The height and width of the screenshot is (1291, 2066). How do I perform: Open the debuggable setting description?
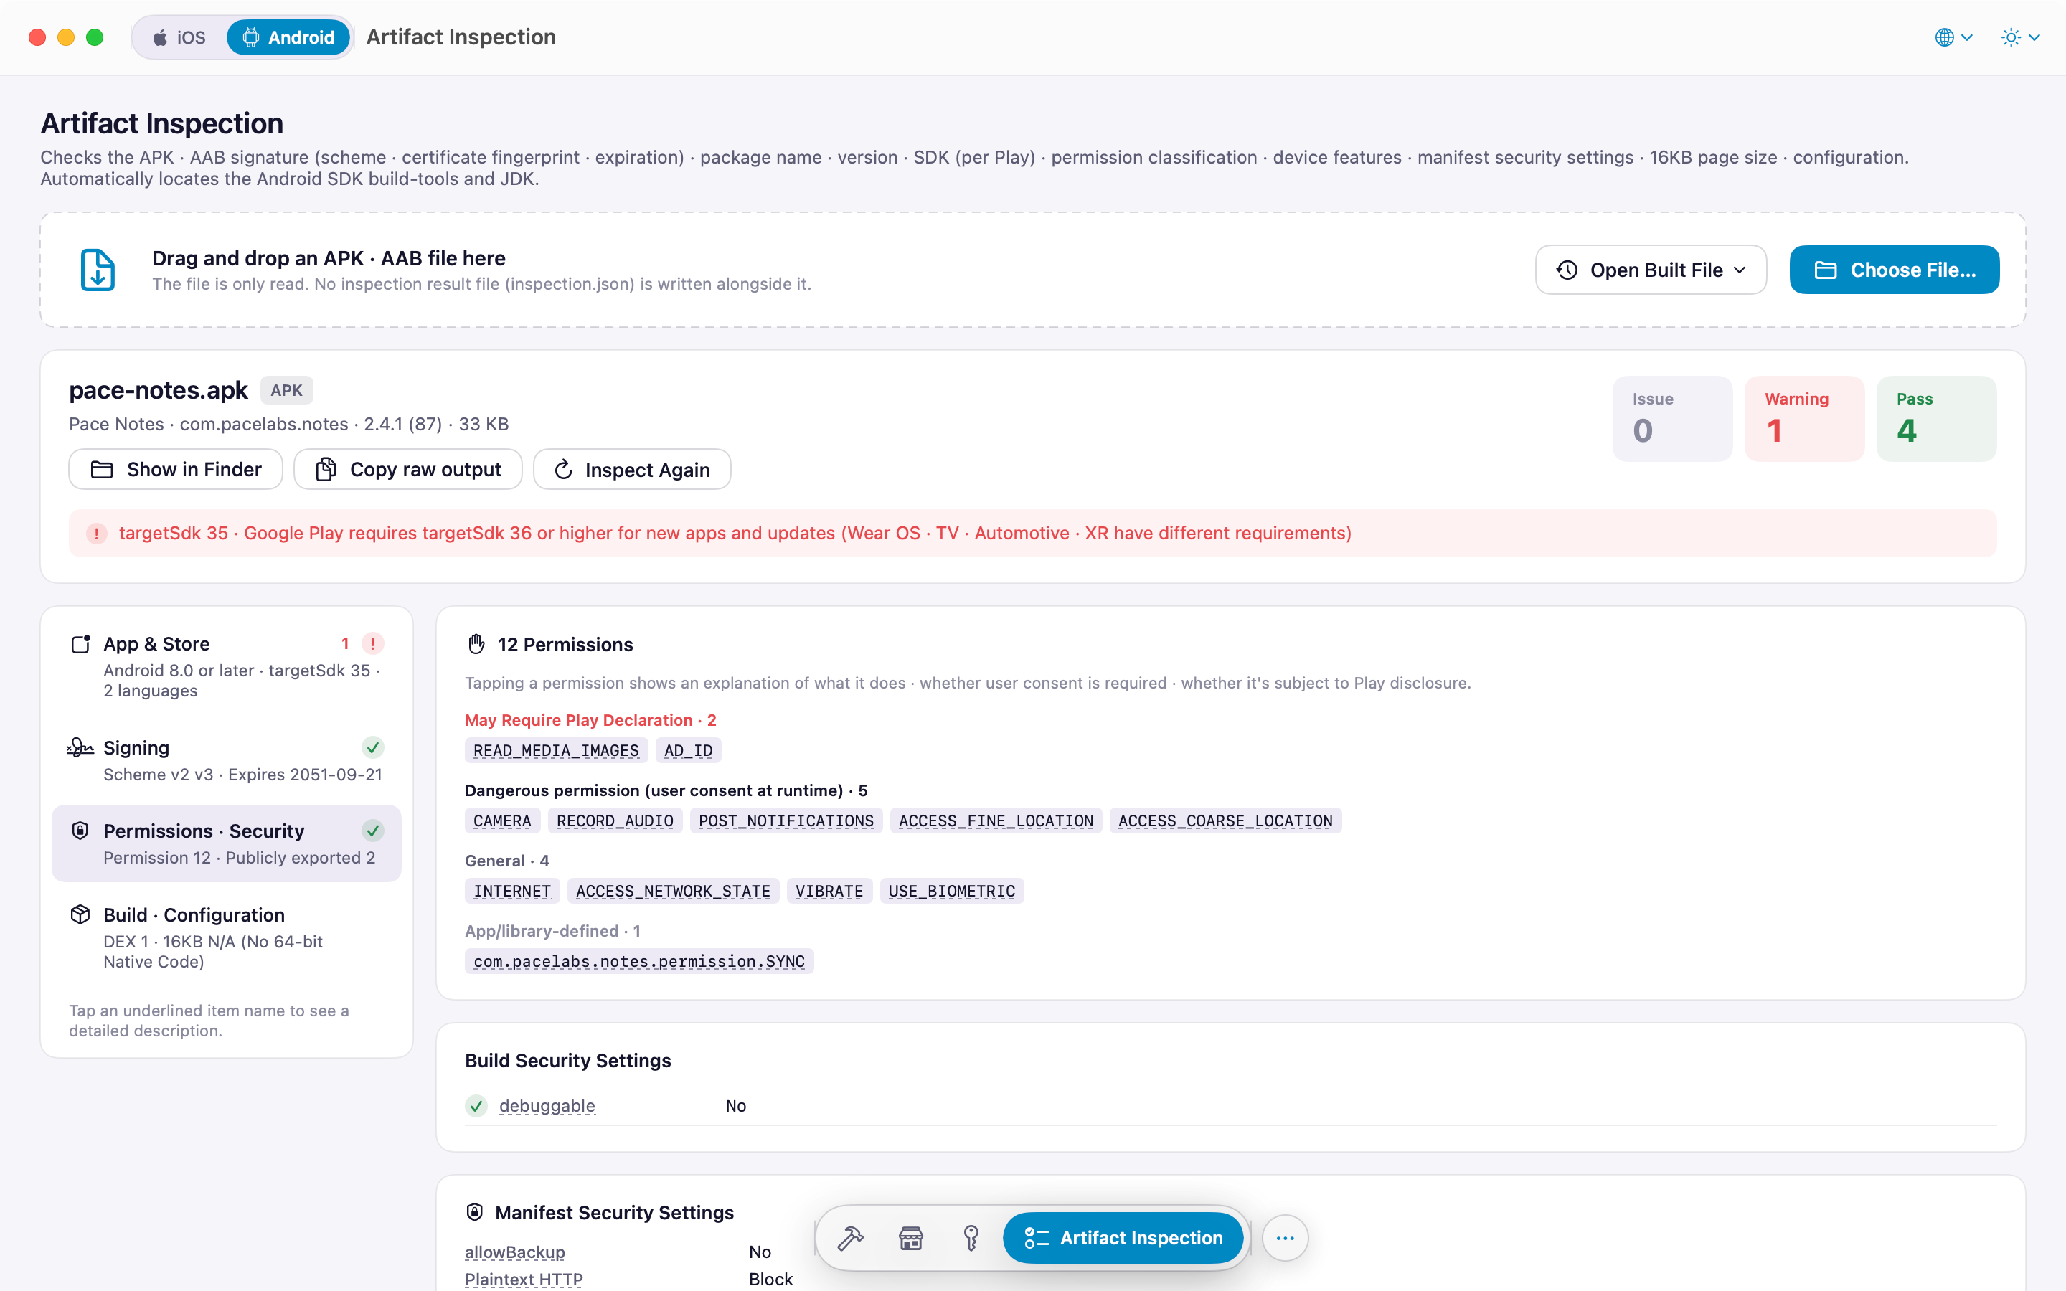click(547, 1106)
